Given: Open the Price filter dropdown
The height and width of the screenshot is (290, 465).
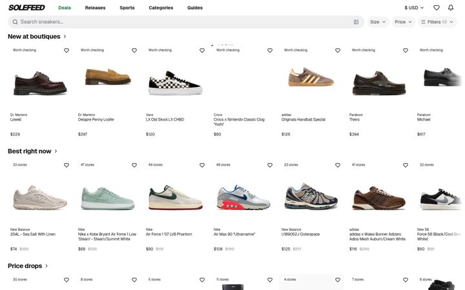Looking at the screenshot, I should [403, 22].
